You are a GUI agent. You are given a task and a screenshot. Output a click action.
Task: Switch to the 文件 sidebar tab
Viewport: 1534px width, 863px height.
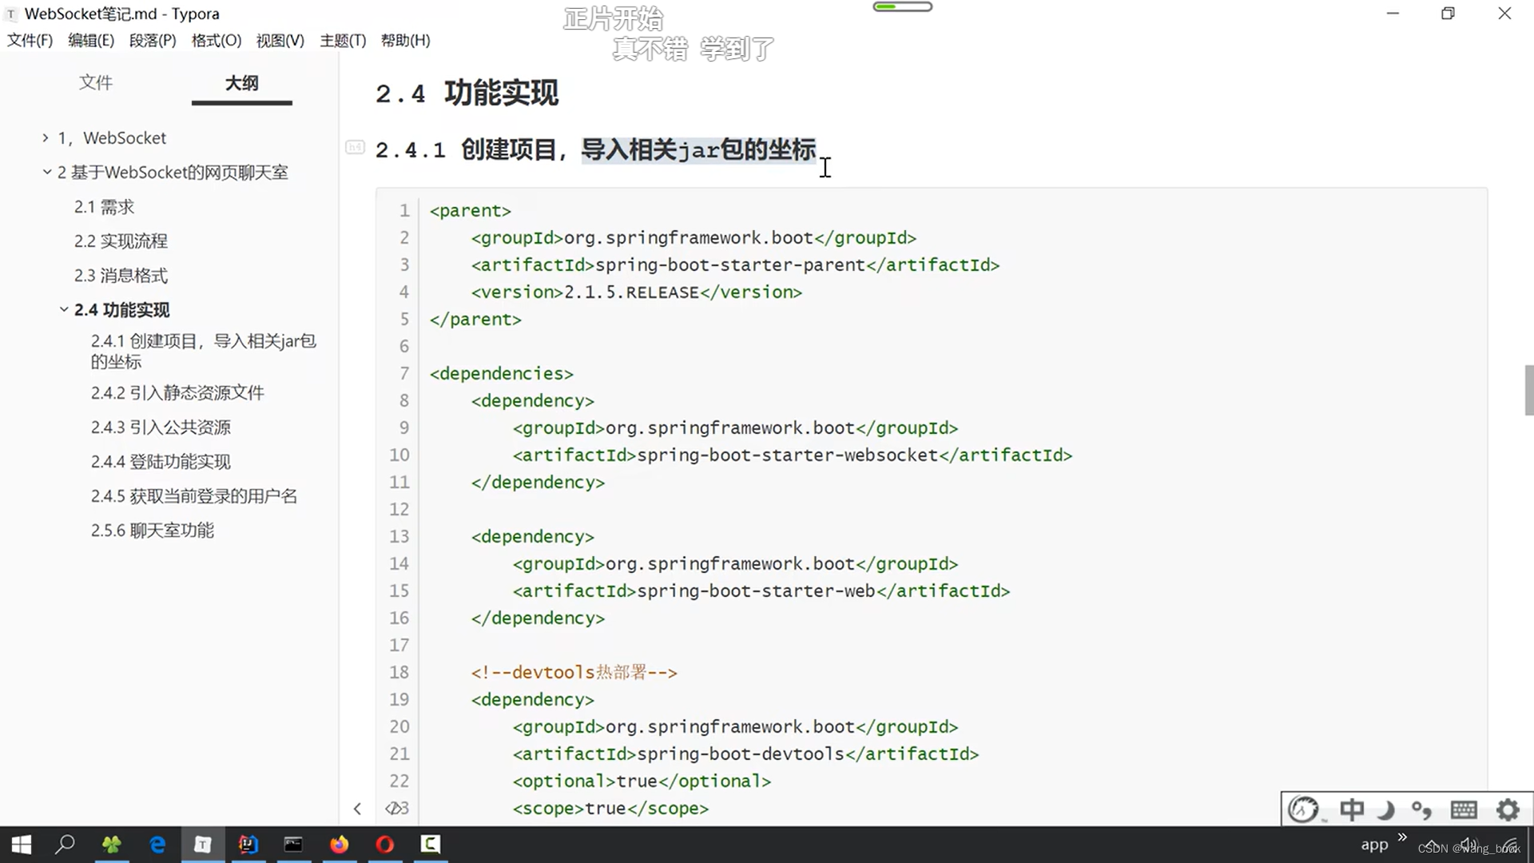click(95, 82)
